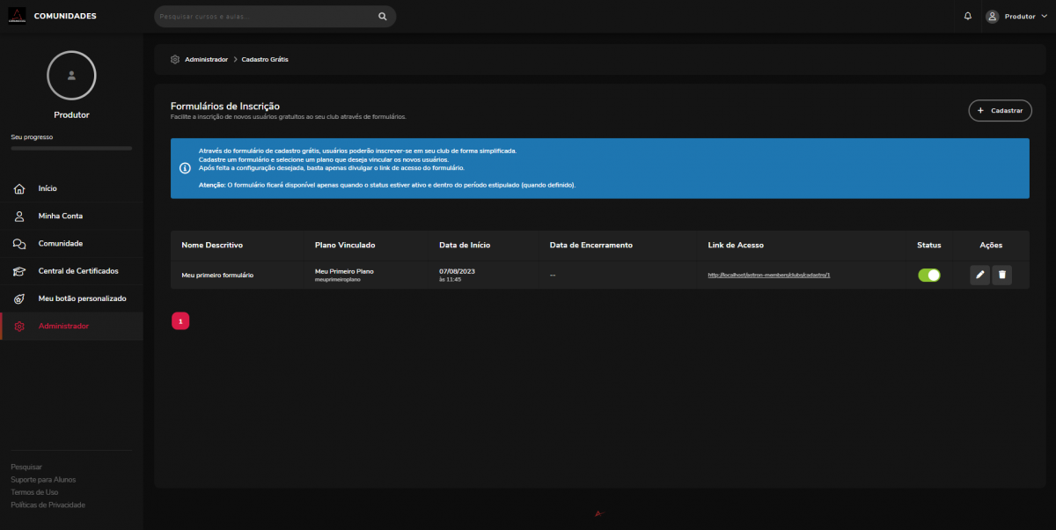
Task: Click the trash delete icon
Action: coord(1001,276)
